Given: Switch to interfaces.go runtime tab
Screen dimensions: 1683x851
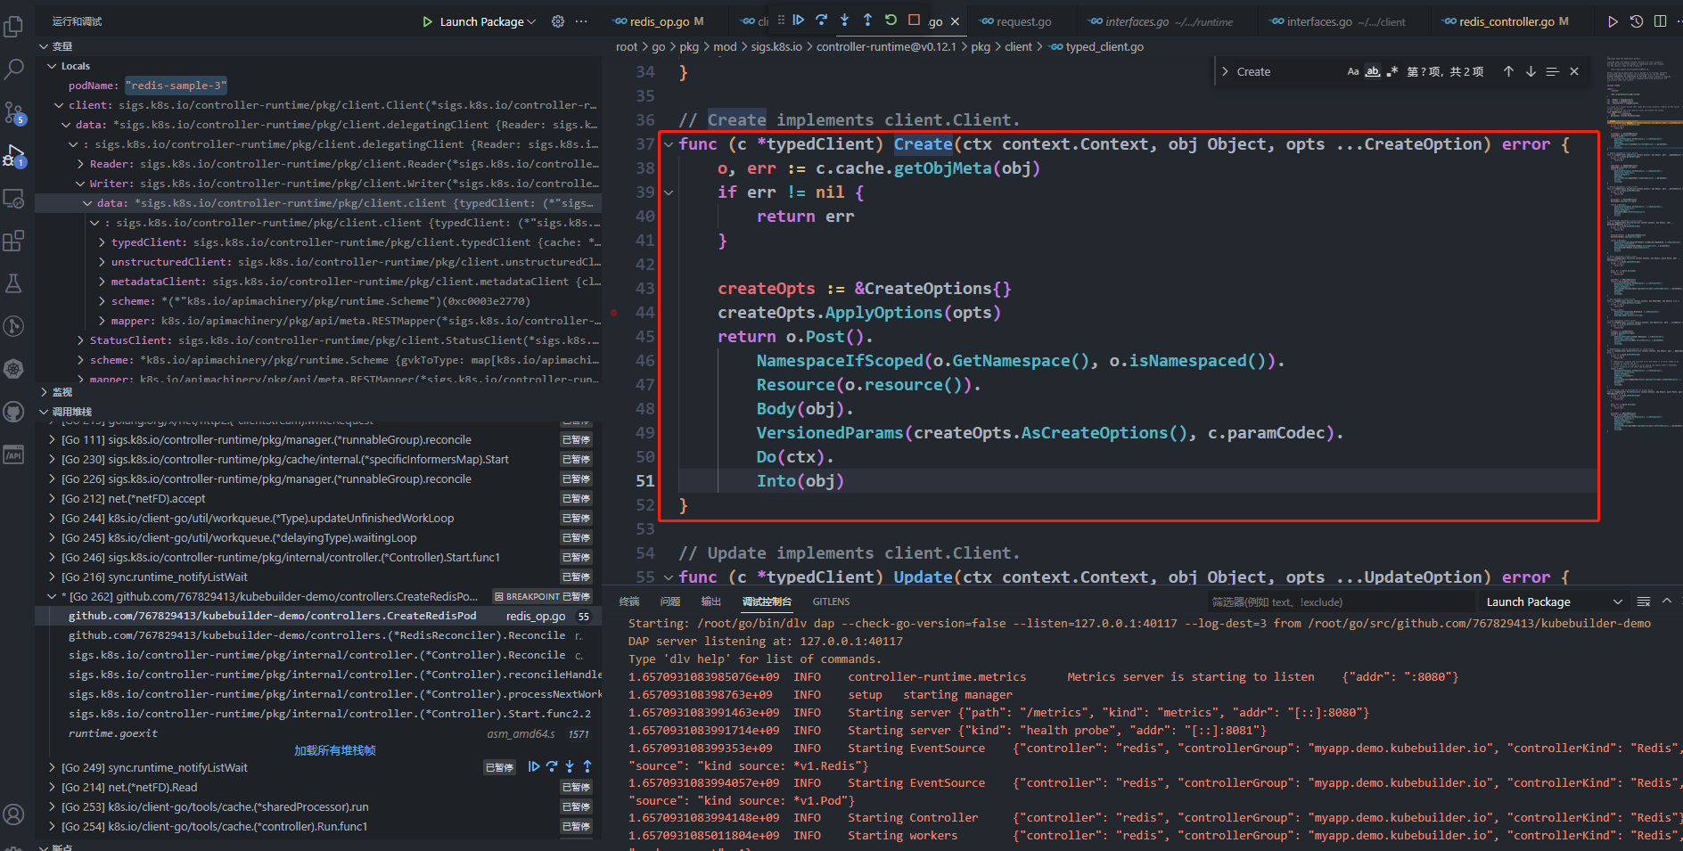Looking at the screenshot, I should tap(1162, 21).
